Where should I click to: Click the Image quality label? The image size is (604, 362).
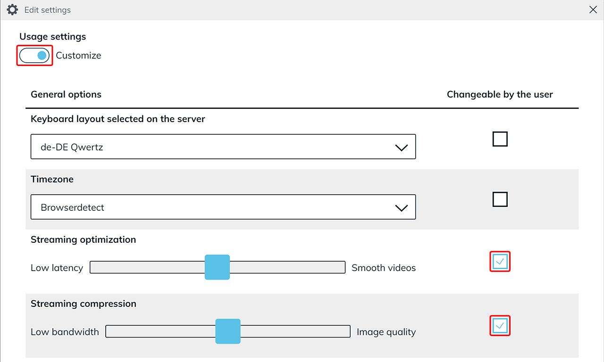[386, 332]
